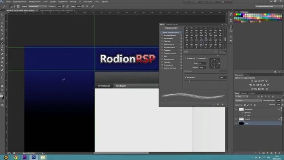
Task: Click the Наборы кистей button
Action: (x=171, y=28)
